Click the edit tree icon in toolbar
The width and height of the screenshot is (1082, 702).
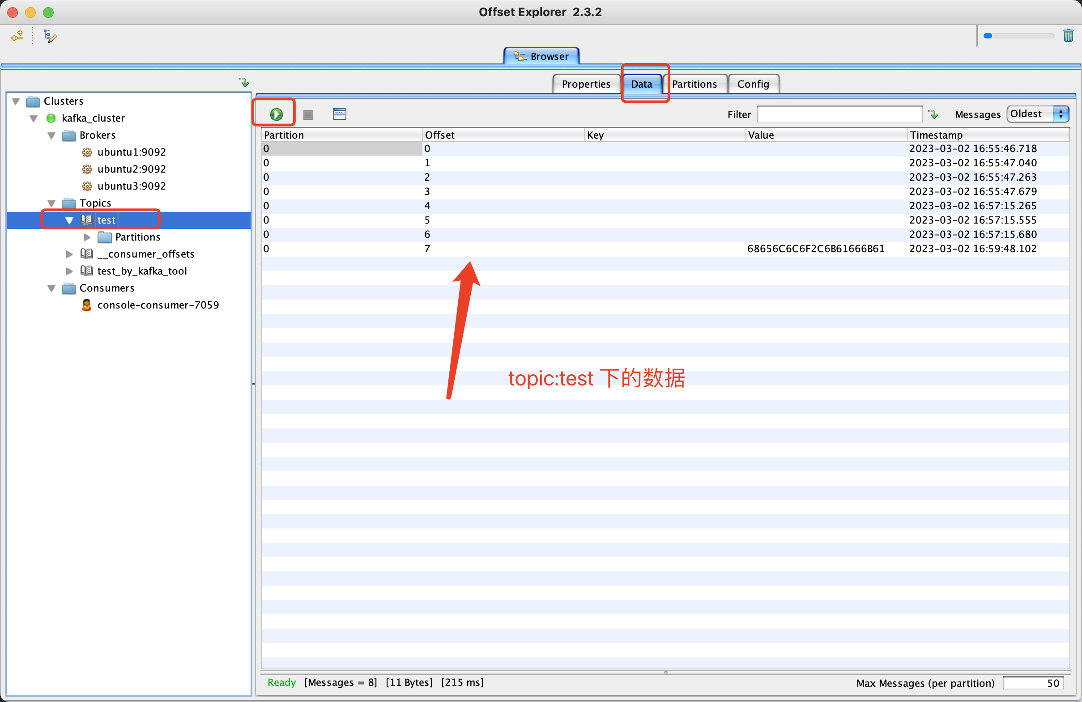tap(50, 36)
